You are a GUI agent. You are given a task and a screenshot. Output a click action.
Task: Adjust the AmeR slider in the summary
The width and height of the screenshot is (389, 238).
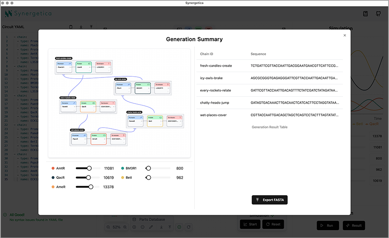[91, 187]
